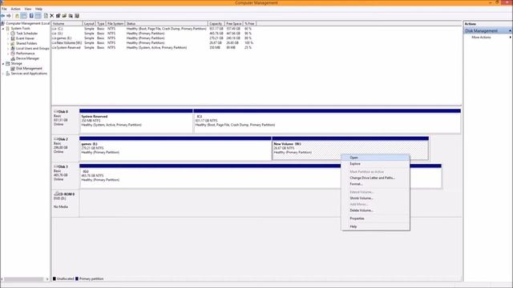513x288 pixels.
Task: Choose Properties in the context menu
Action: coord(376,218)
